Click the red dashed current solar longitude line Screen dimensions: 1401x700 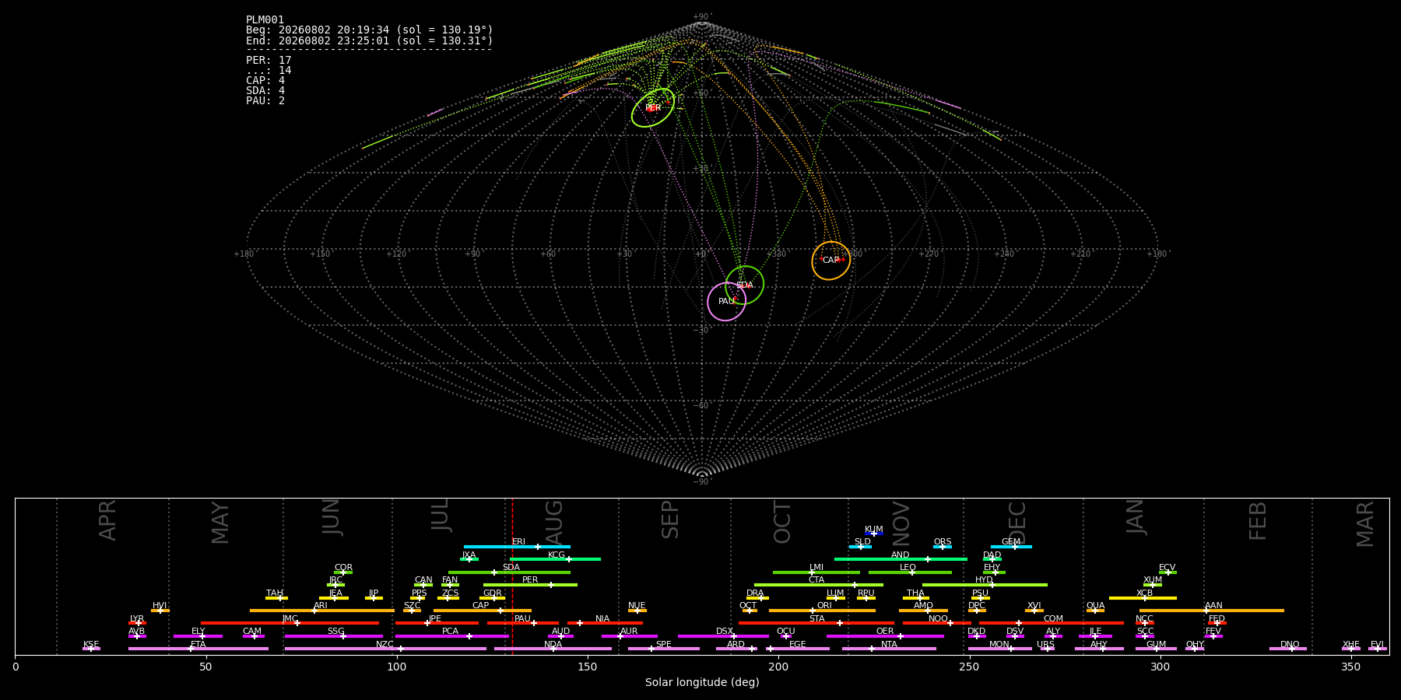click(x=512, y=576)
